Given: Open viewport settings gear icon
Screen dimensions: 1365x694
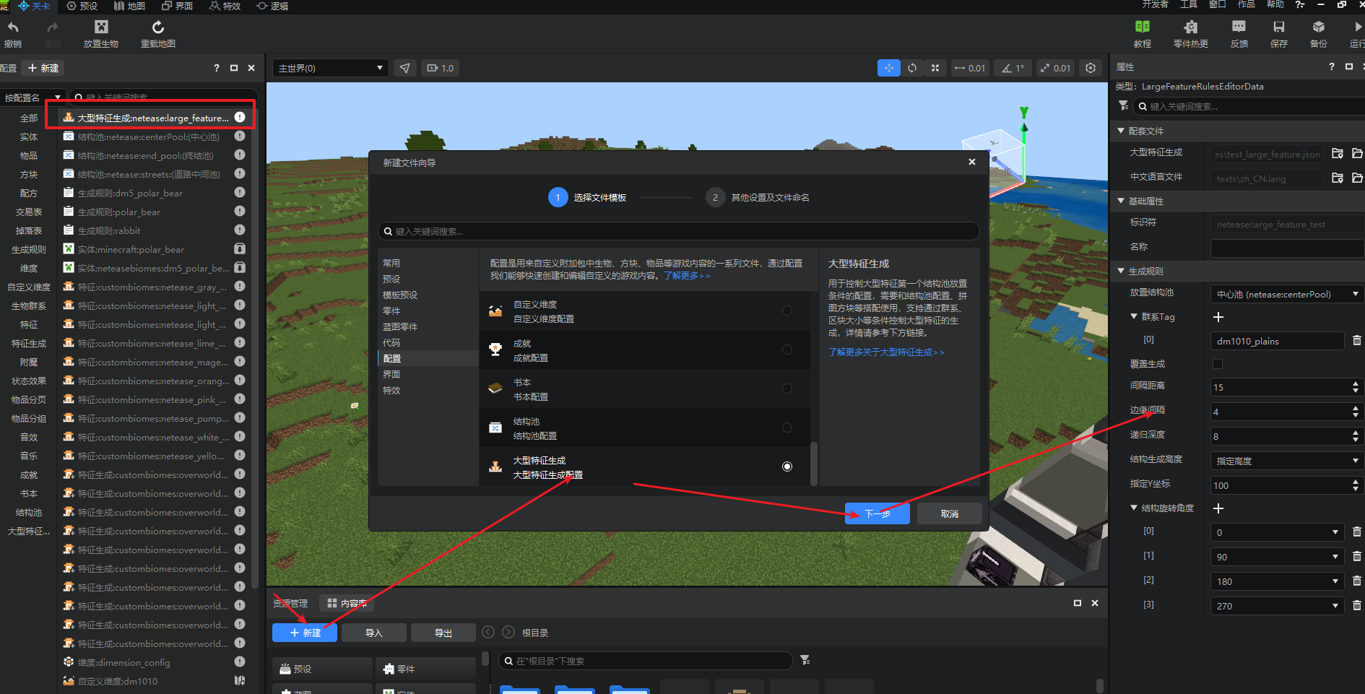Looking at the screenshot, I should coord(1091,68).
